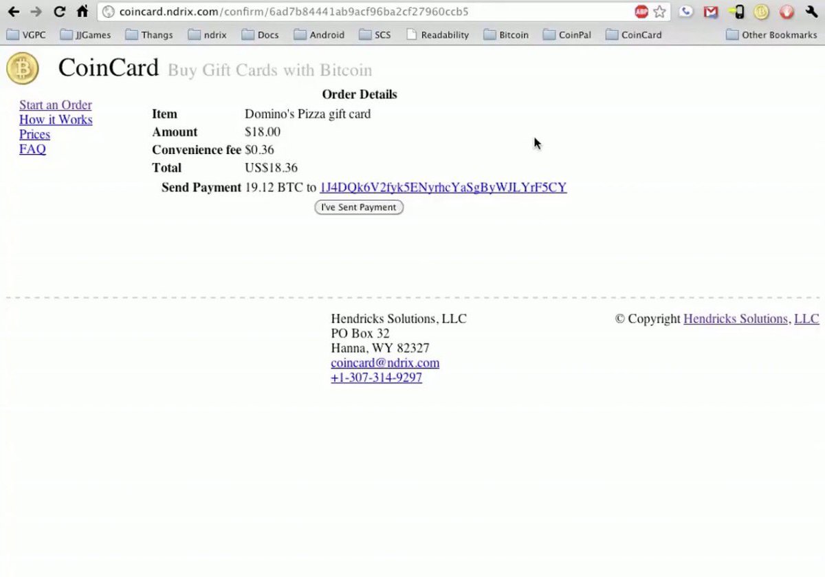
Task: Click the AdBlock Plus ABP icon
Action: point(641,12)
